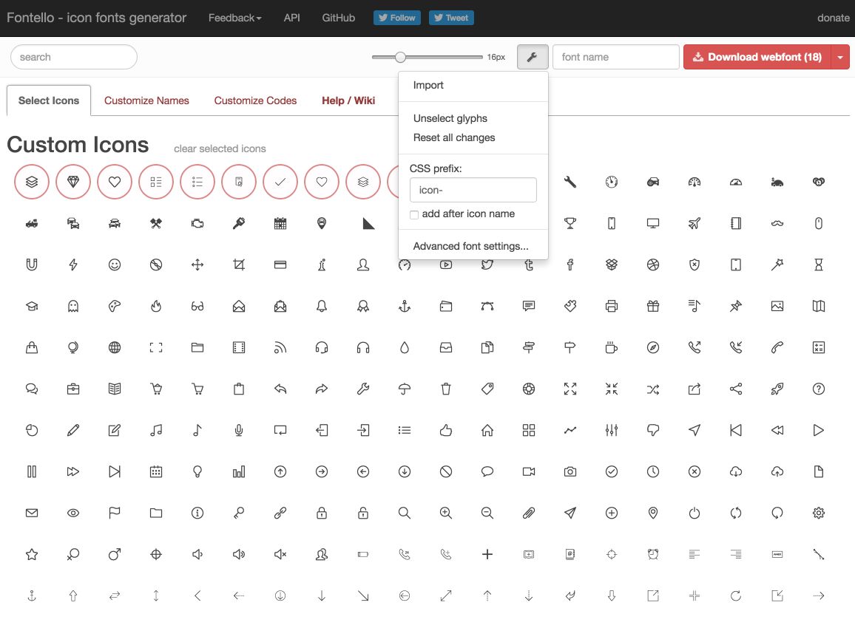
Task: Enable 'add after icon name' checkbox
Action: click(414, 214)
